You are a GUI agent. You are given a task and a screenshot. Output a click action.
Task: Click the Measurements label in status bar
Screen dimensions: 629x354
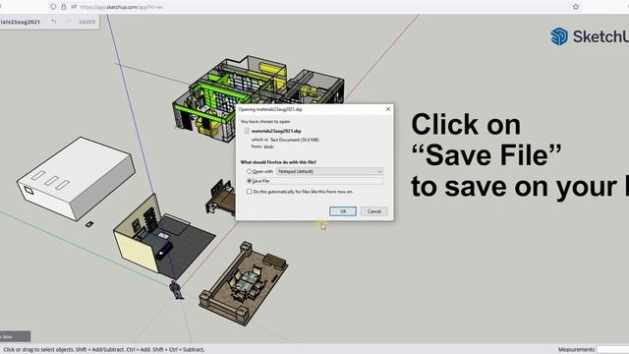(x=576, y=350)
